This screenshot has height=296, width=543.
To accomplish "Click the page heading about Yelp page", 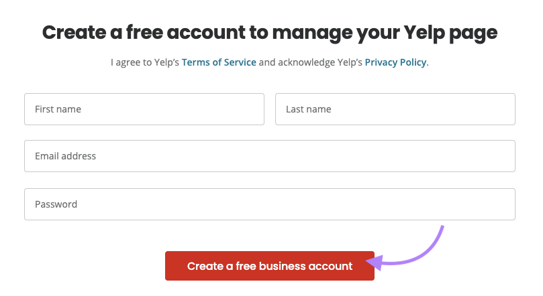I will coord(270,33).
